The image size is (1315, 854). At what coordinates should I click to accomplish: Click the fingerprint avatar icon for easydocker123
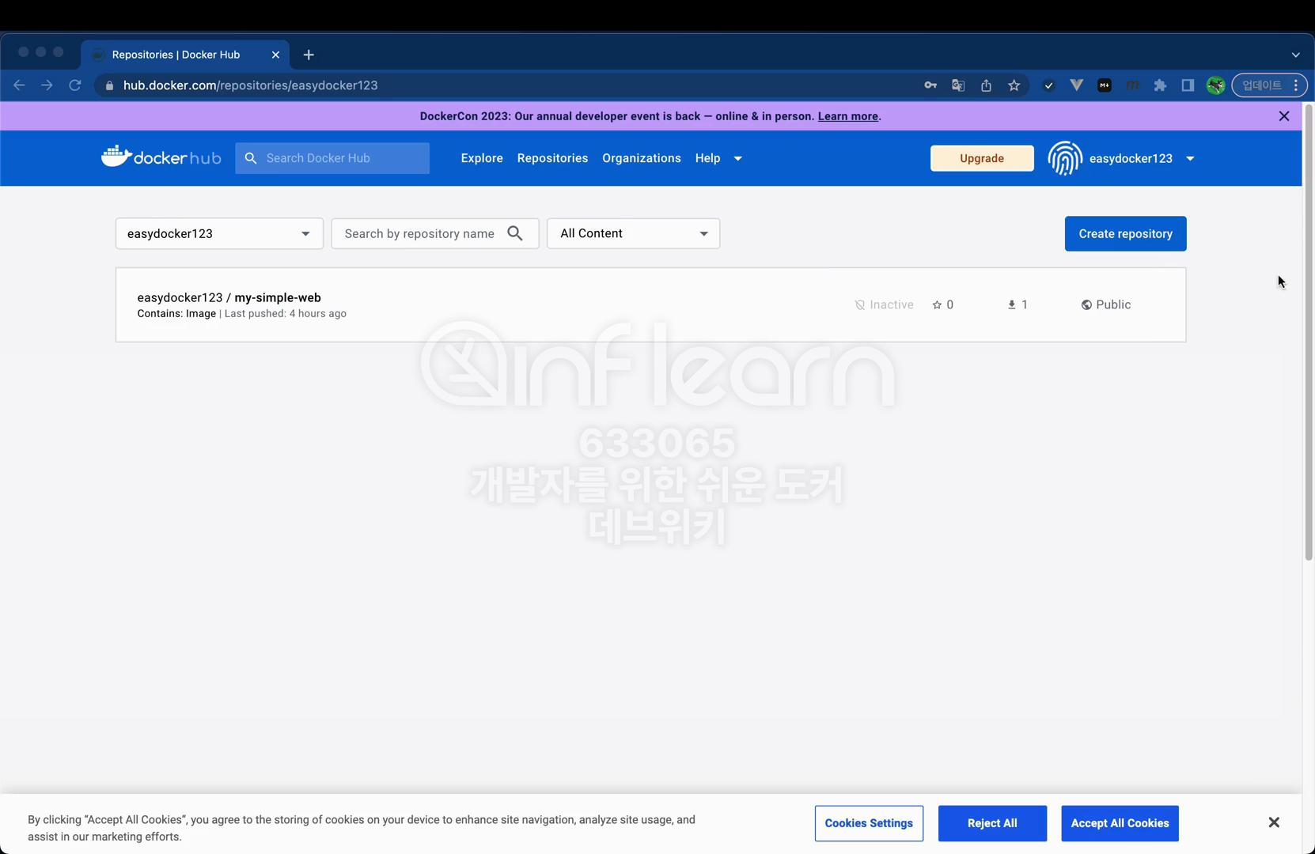pos(1065,158)
